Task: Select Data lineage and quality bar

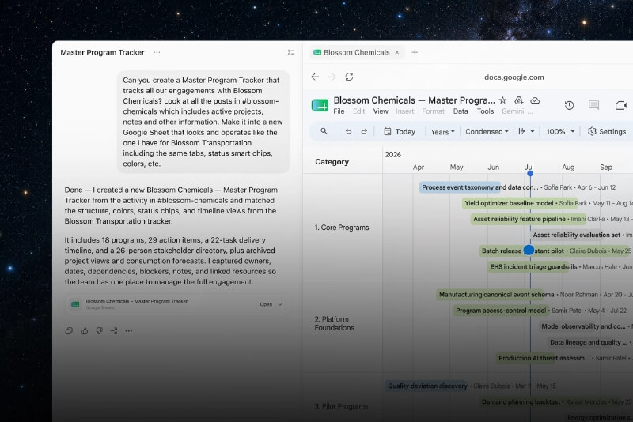Action: pos(589,342)
